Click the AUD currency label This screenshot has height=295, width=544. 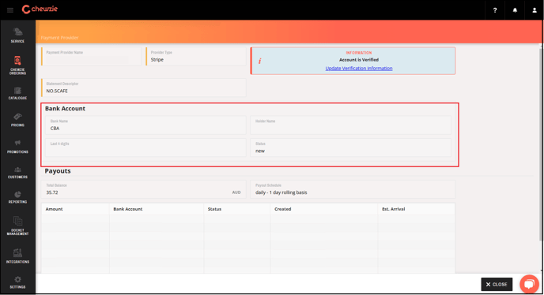click(x=236, y=192)
